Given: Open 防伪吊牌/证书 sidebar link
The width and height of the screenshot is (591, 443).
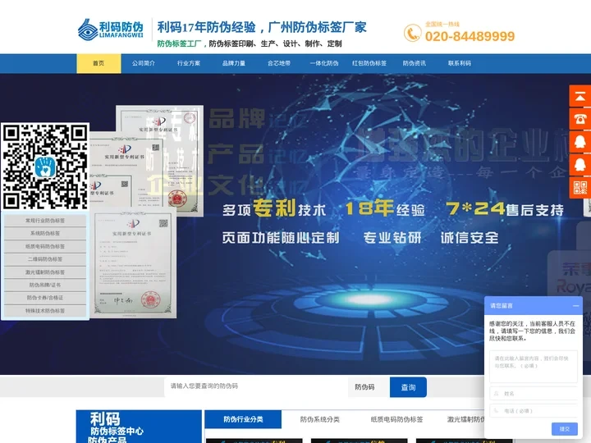Looking at the screenshot, I should tap(45, 285).
